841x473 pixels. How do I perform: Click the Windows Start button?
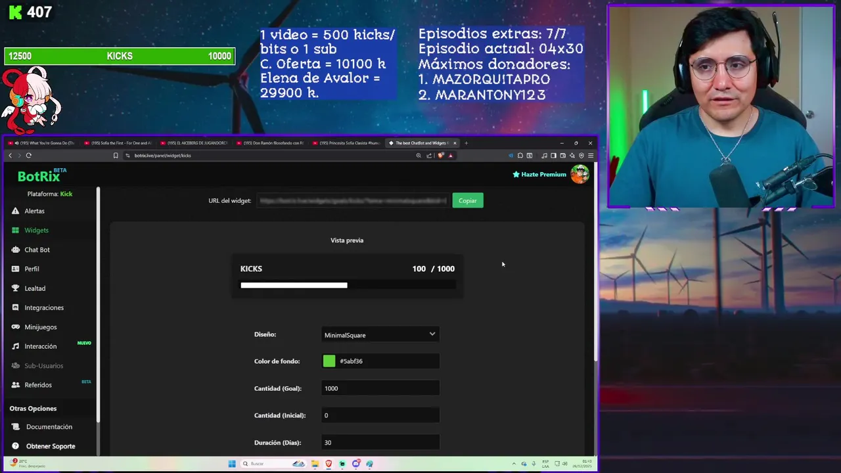tap(232, 464)
